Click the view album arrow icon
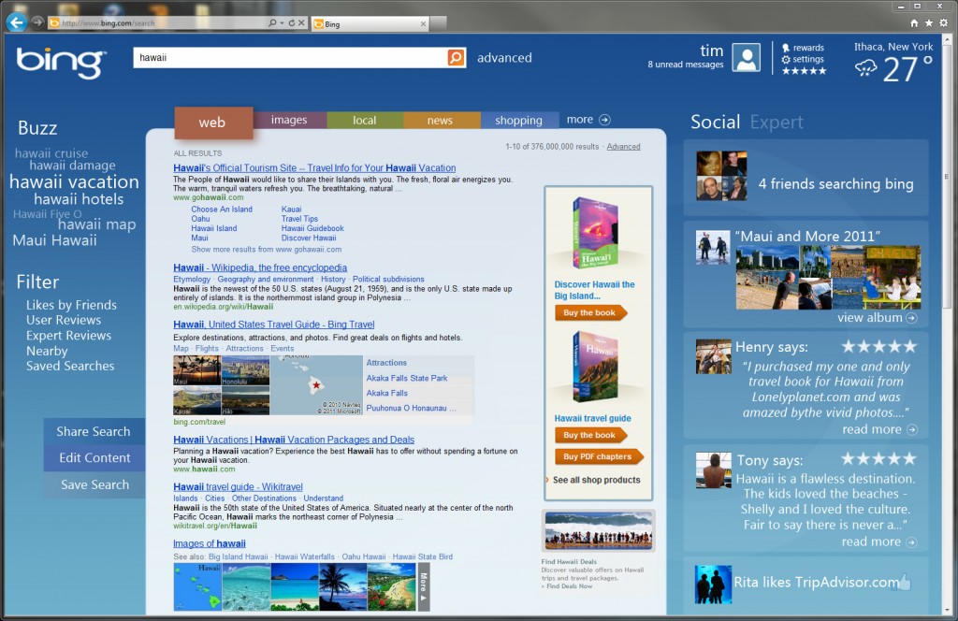 911,318
